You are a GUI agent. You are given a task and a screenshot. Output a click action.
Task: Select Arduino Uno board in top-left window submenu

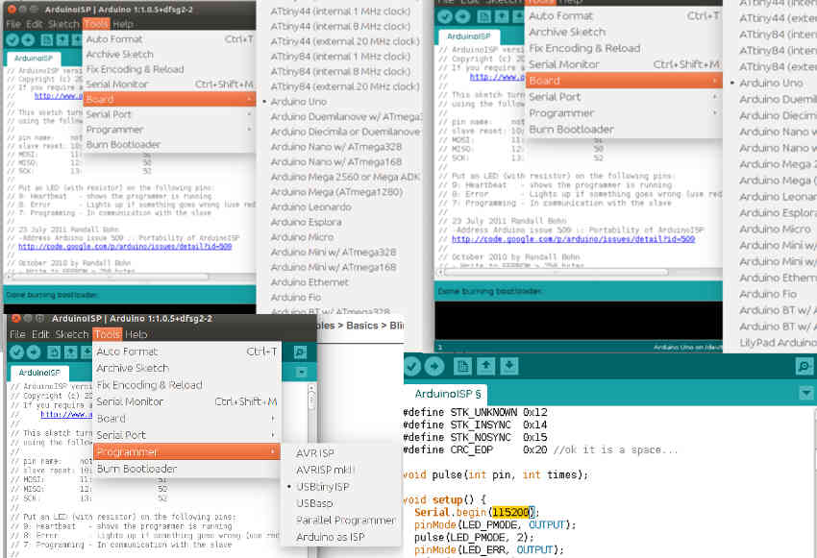pos(299,102)
